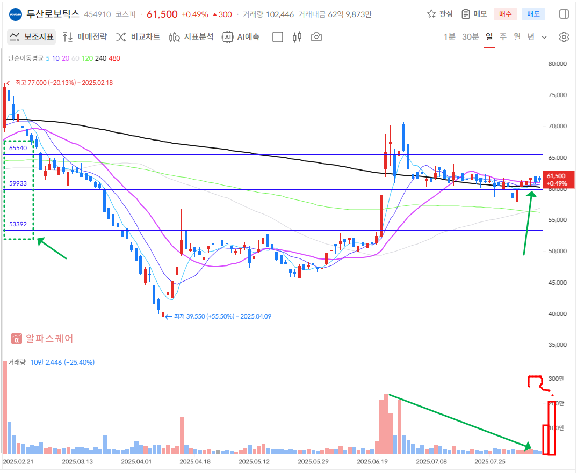This screenshot has width=577, height=473.
Task: Click the red 매수 buy button
Action: pyautogui.click(x=505, y=14)
